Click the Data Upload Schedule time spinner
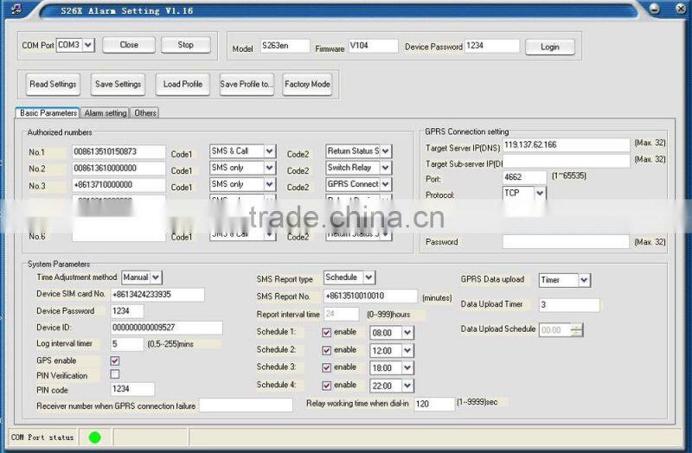This screenshot has width=692, height=453. [561, 329]
